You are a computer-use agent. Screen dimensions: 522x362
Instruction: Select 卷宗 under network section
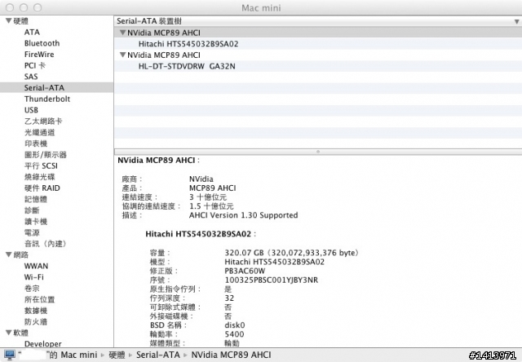tap(32, 288)
